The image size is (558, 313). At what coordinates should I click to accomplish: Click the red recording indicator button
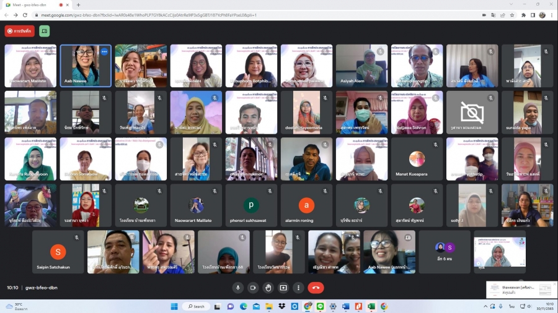(x=20, y=31)
